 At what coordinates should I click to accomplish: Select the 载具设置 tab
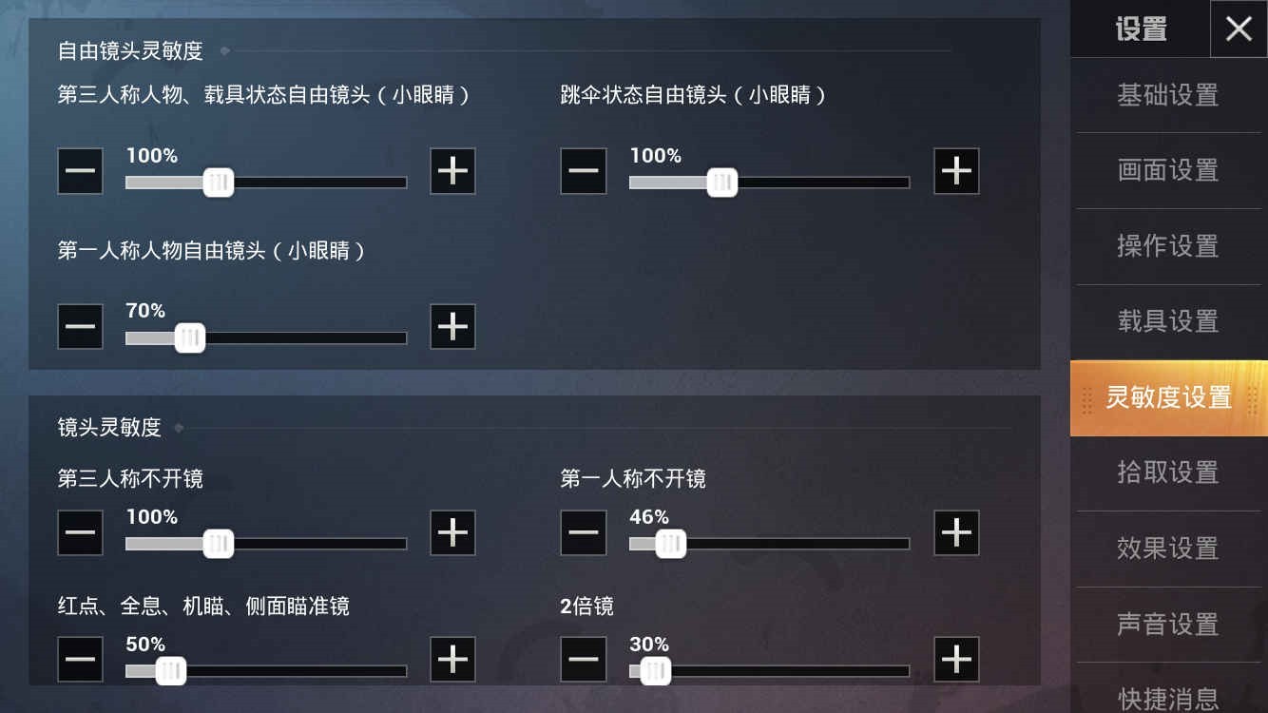point(1168,321)
